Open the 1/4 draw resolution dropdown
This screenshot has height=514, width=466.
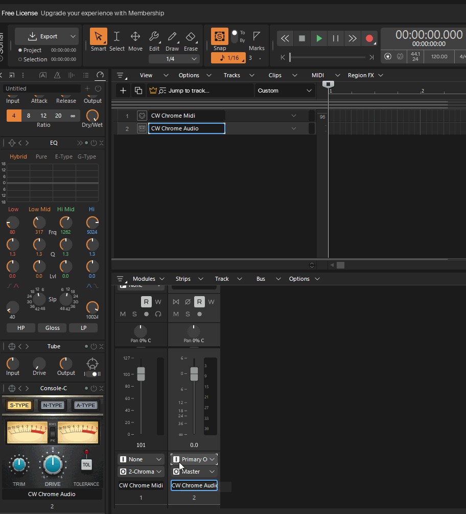pyautogui.click(x=174, y=59)
